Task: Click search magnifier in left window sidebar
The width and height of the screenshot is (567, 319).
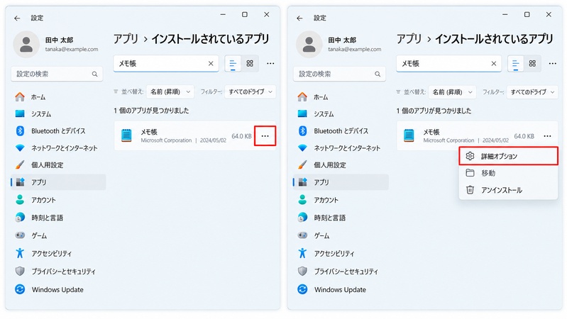Action: click(x=95, y=74)
